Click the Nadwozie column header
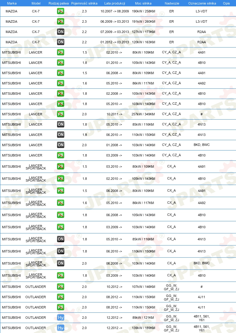The height and width of the screenshot is (333, 236). [x=172, y=3]
